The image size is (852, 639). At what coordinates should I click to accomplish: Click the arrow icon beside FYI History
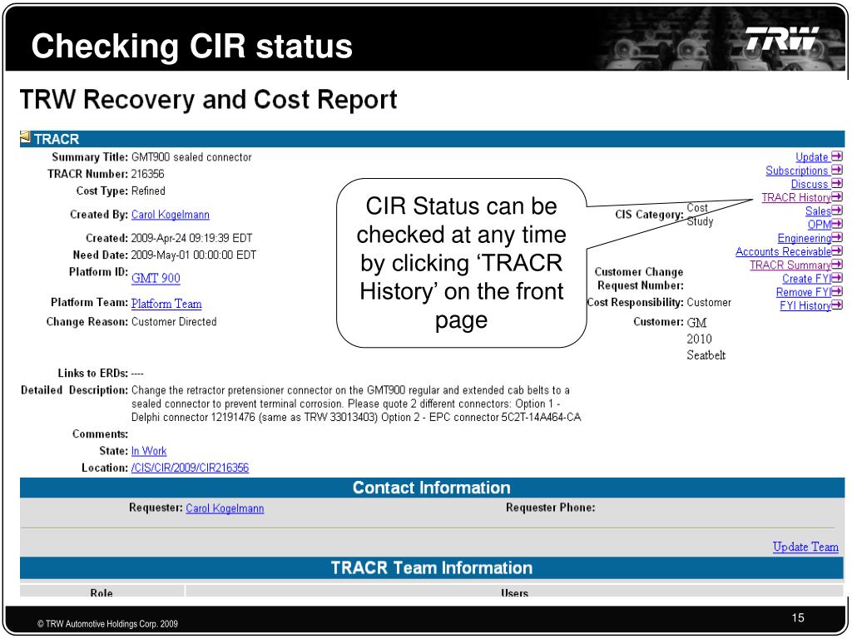point(837,305)
